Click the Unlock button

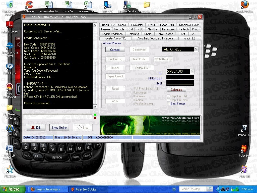pos(115,68)
